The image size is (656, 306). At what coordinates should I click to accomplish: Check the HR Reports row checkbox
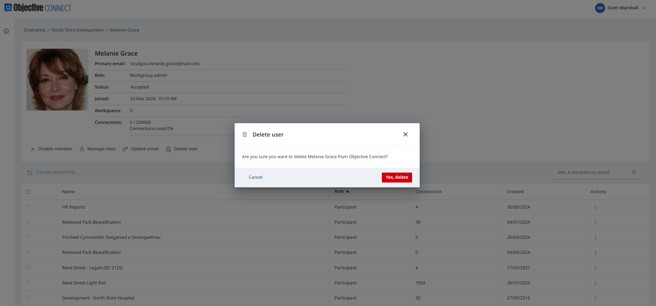[29, 207]
